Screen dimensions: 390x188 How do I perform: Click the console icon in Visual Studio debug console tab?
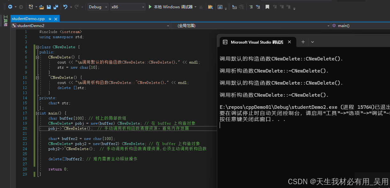pyautogui.click(x=225, y=42)
